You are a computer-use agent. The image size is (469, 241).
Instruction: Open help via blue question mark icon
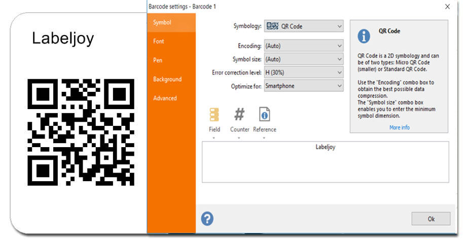tap(207, 219)
